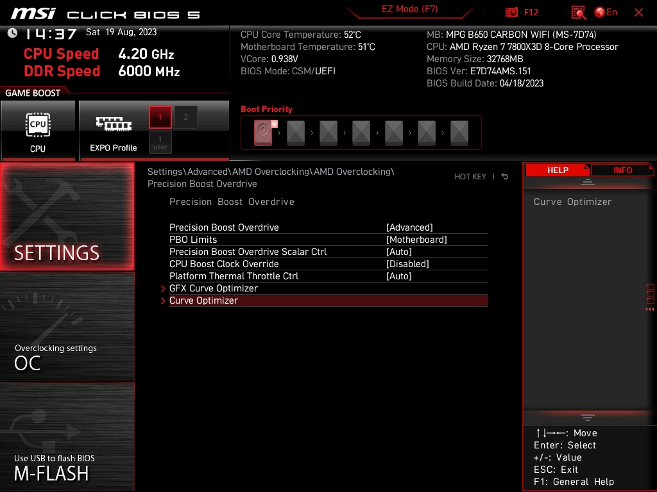Switch to the HELP tab

558,170
